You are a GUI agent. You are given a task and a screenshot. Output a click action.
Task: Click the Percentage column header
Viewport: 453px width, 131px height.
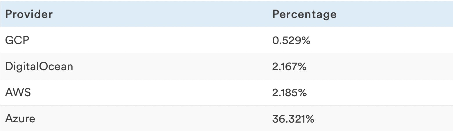click(x=304, y=14)
